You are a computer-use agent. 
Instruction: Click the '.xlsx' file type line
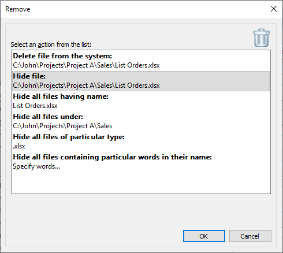19,146
